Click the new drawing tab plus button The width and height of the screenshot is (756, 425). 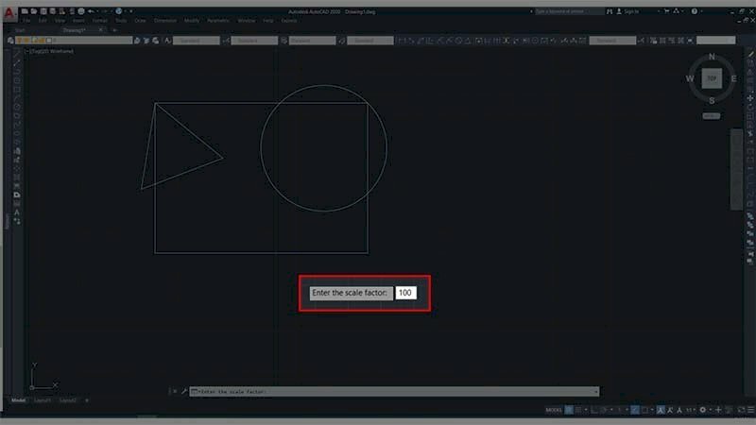(x=114, y=30)
